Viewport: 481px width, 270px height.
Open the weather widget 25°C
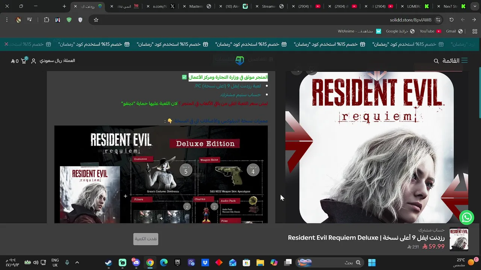click(466, 262)
